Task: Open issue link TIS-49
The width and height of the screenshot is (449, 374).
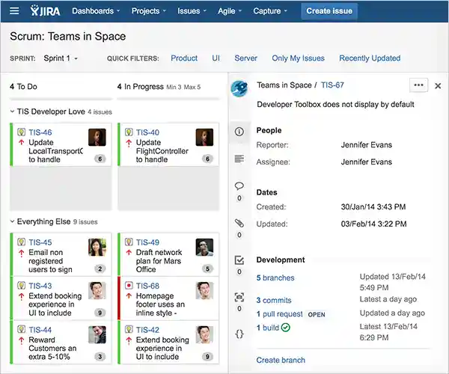Action: tap(147, 242)
